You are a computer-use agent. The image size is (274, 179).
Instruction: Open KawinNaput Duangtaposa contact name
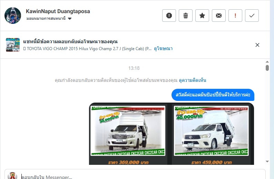pos(58,11)
